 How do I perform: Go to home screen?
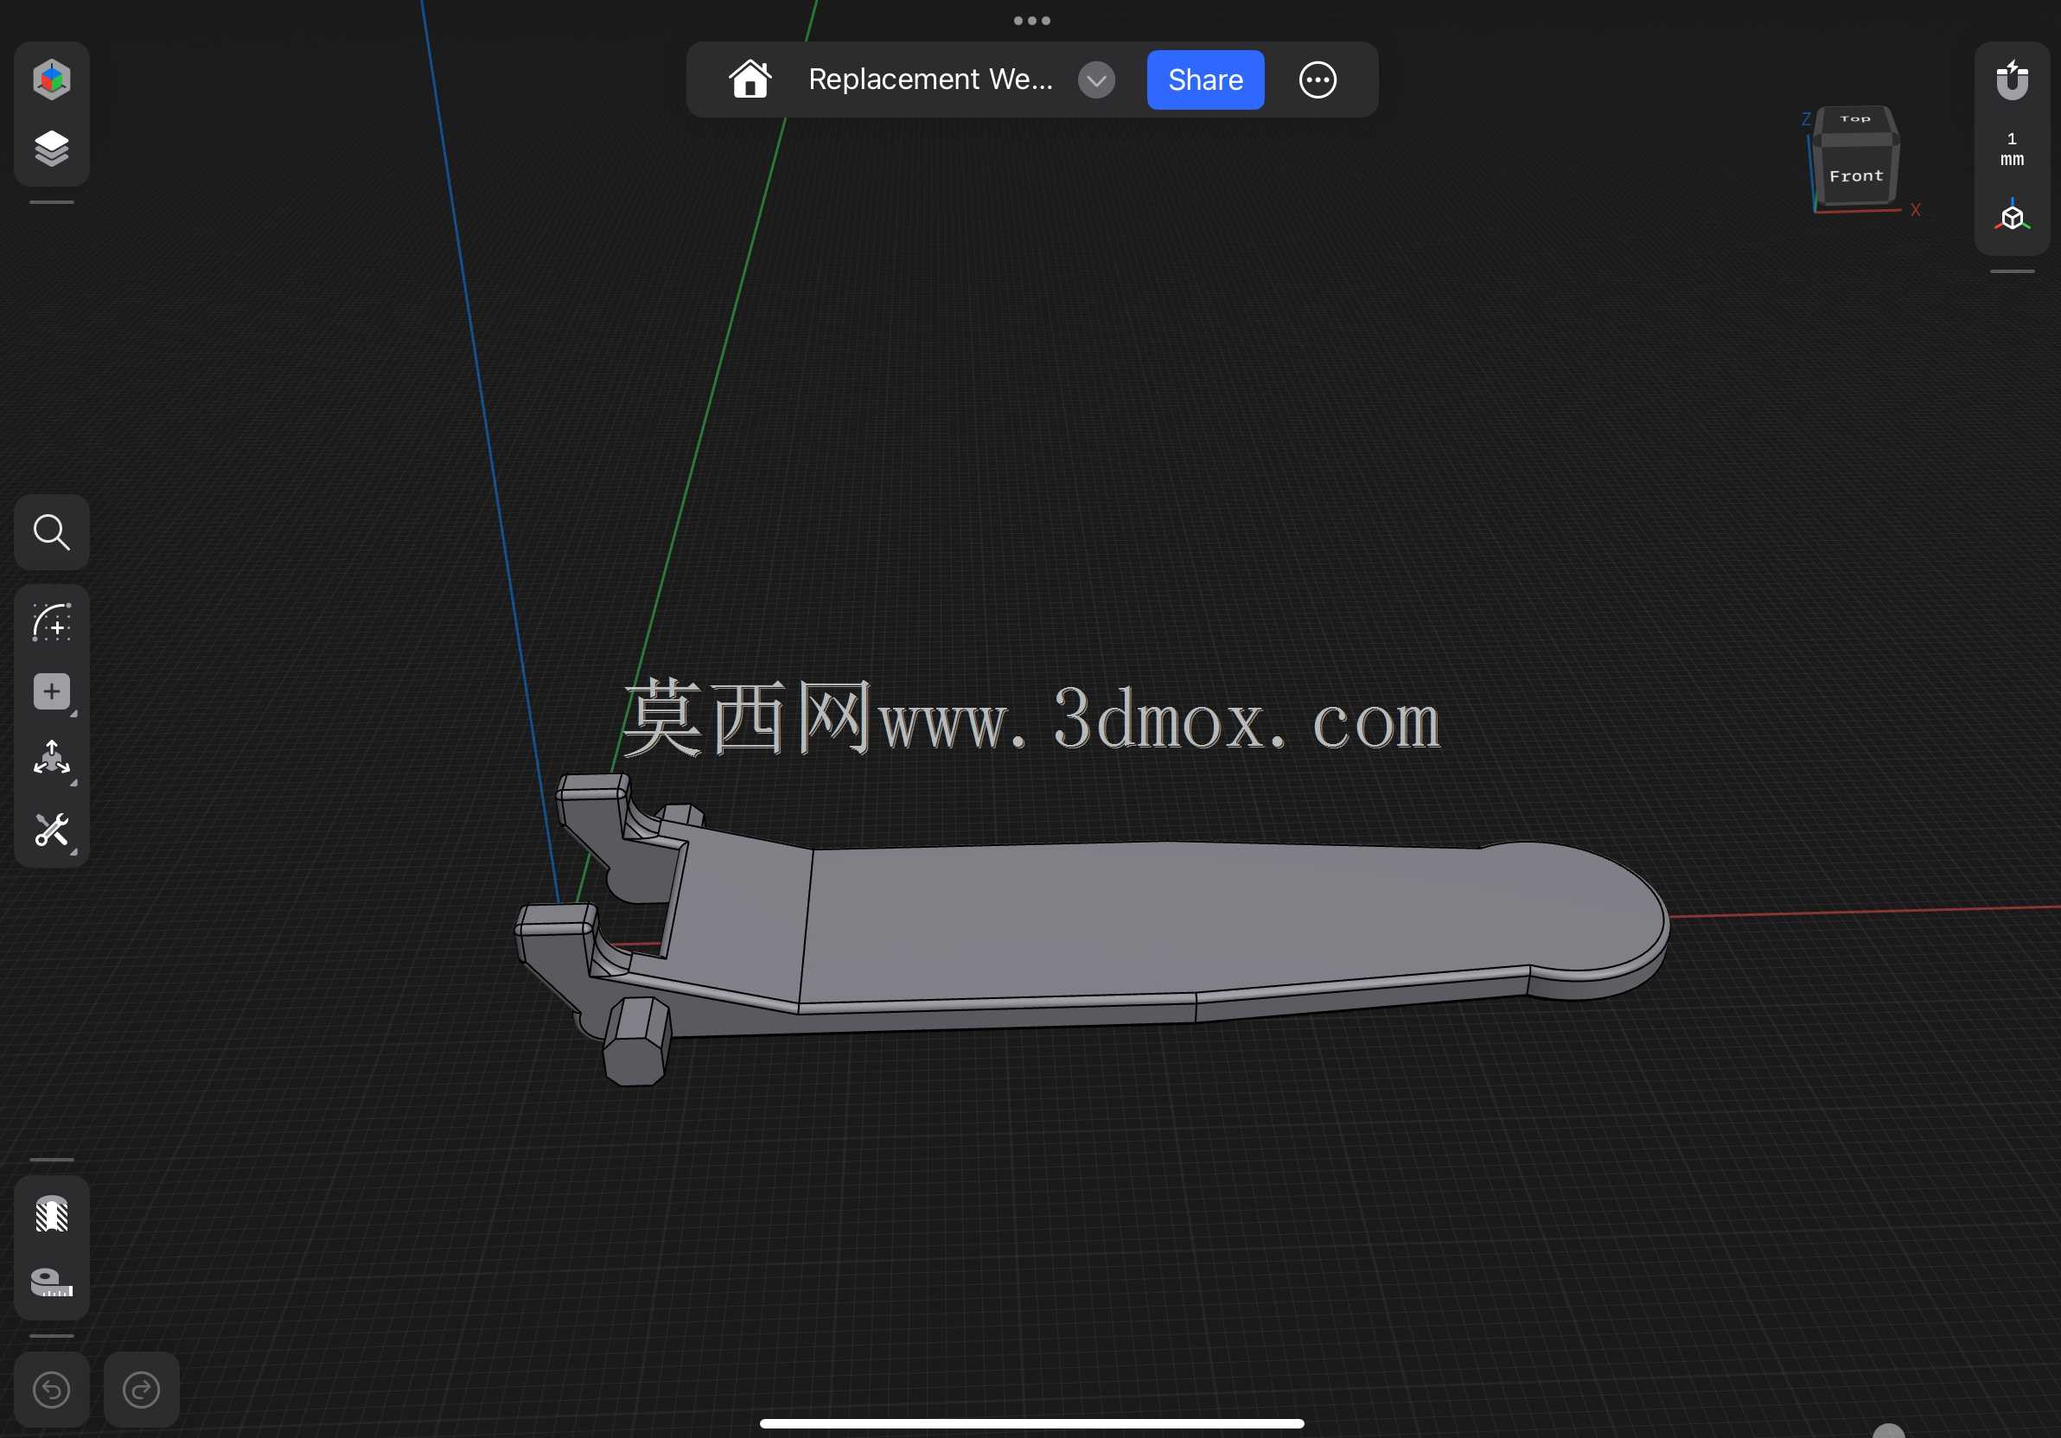(750, 79)
